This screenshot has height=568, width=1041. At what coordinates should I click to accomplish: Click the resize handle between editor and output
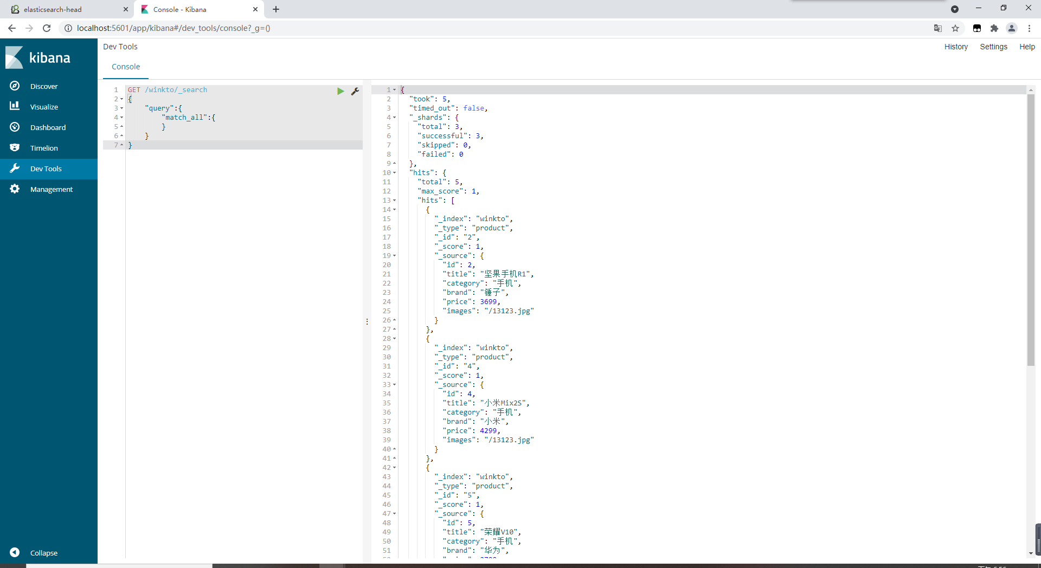[367, 321]
